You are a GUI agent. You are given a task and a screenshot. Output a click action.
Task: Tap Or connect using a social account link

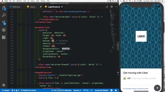136,89
